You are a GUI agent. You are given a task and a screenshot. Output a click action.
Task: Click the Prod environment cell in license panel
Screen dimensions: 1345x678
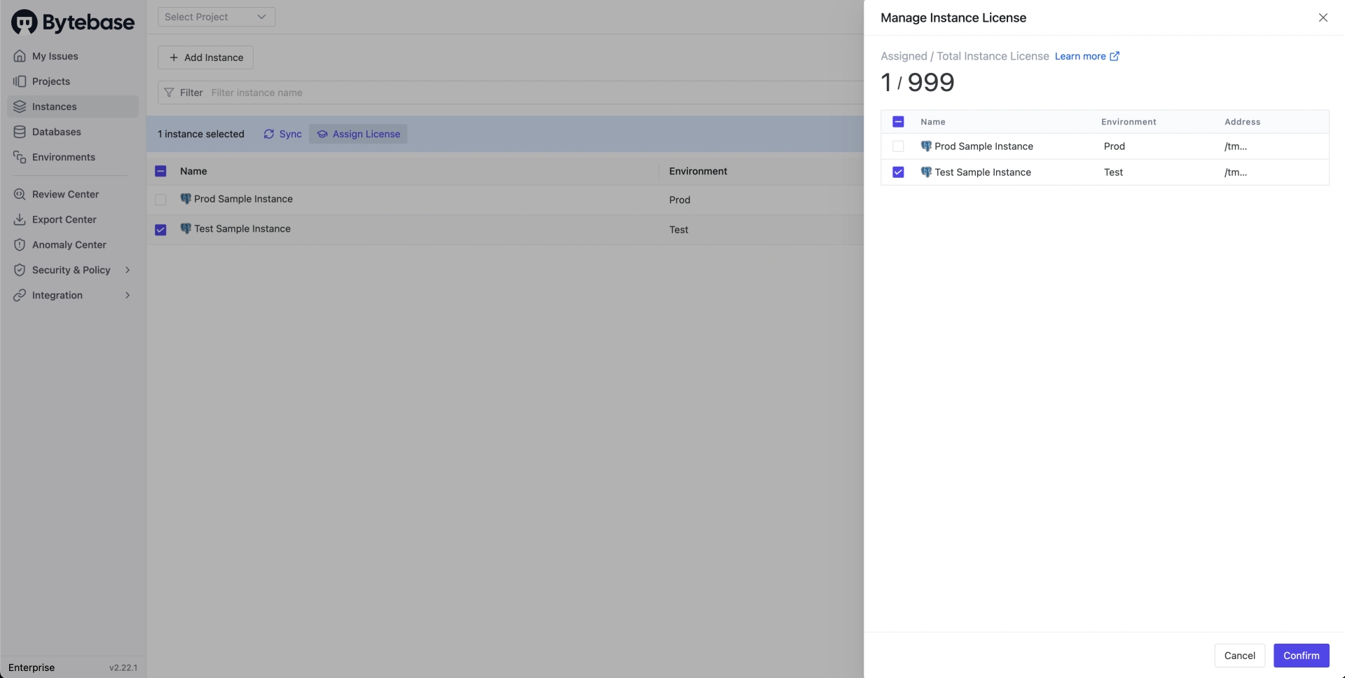pyautogui.click(x=1115, y=146)
